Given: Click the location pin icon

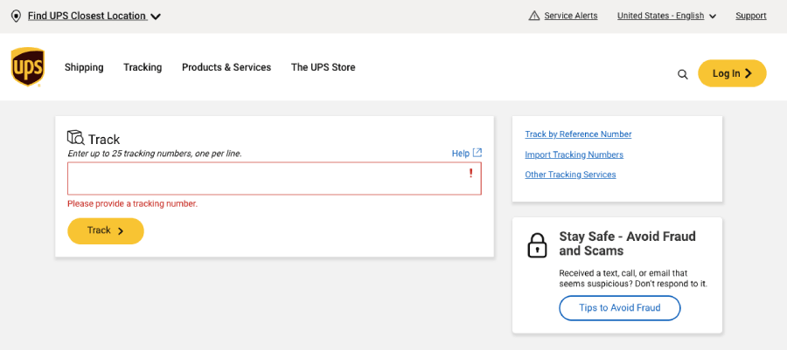Looking at the screenshot, I should click(x=16, y=16).
